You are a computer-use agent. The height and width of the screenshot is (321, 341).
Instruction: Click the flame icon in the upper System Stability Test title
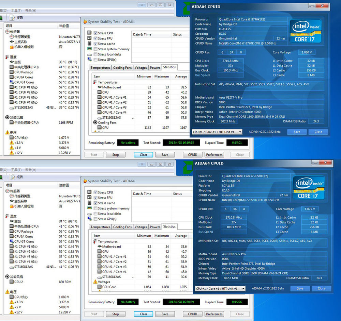coord(85,22)
